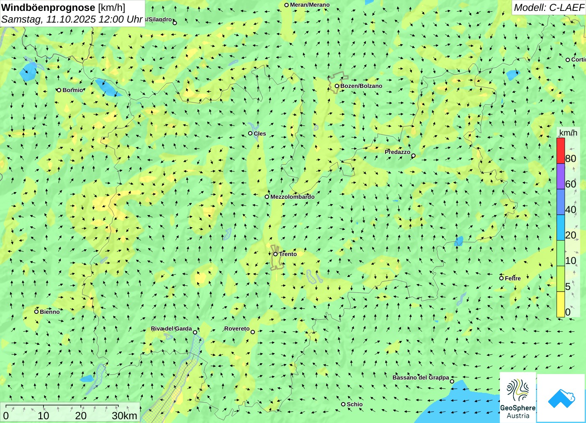Click the Modell: C-LAEF label
Screen dimensions: 586x423
pos(548,8)
